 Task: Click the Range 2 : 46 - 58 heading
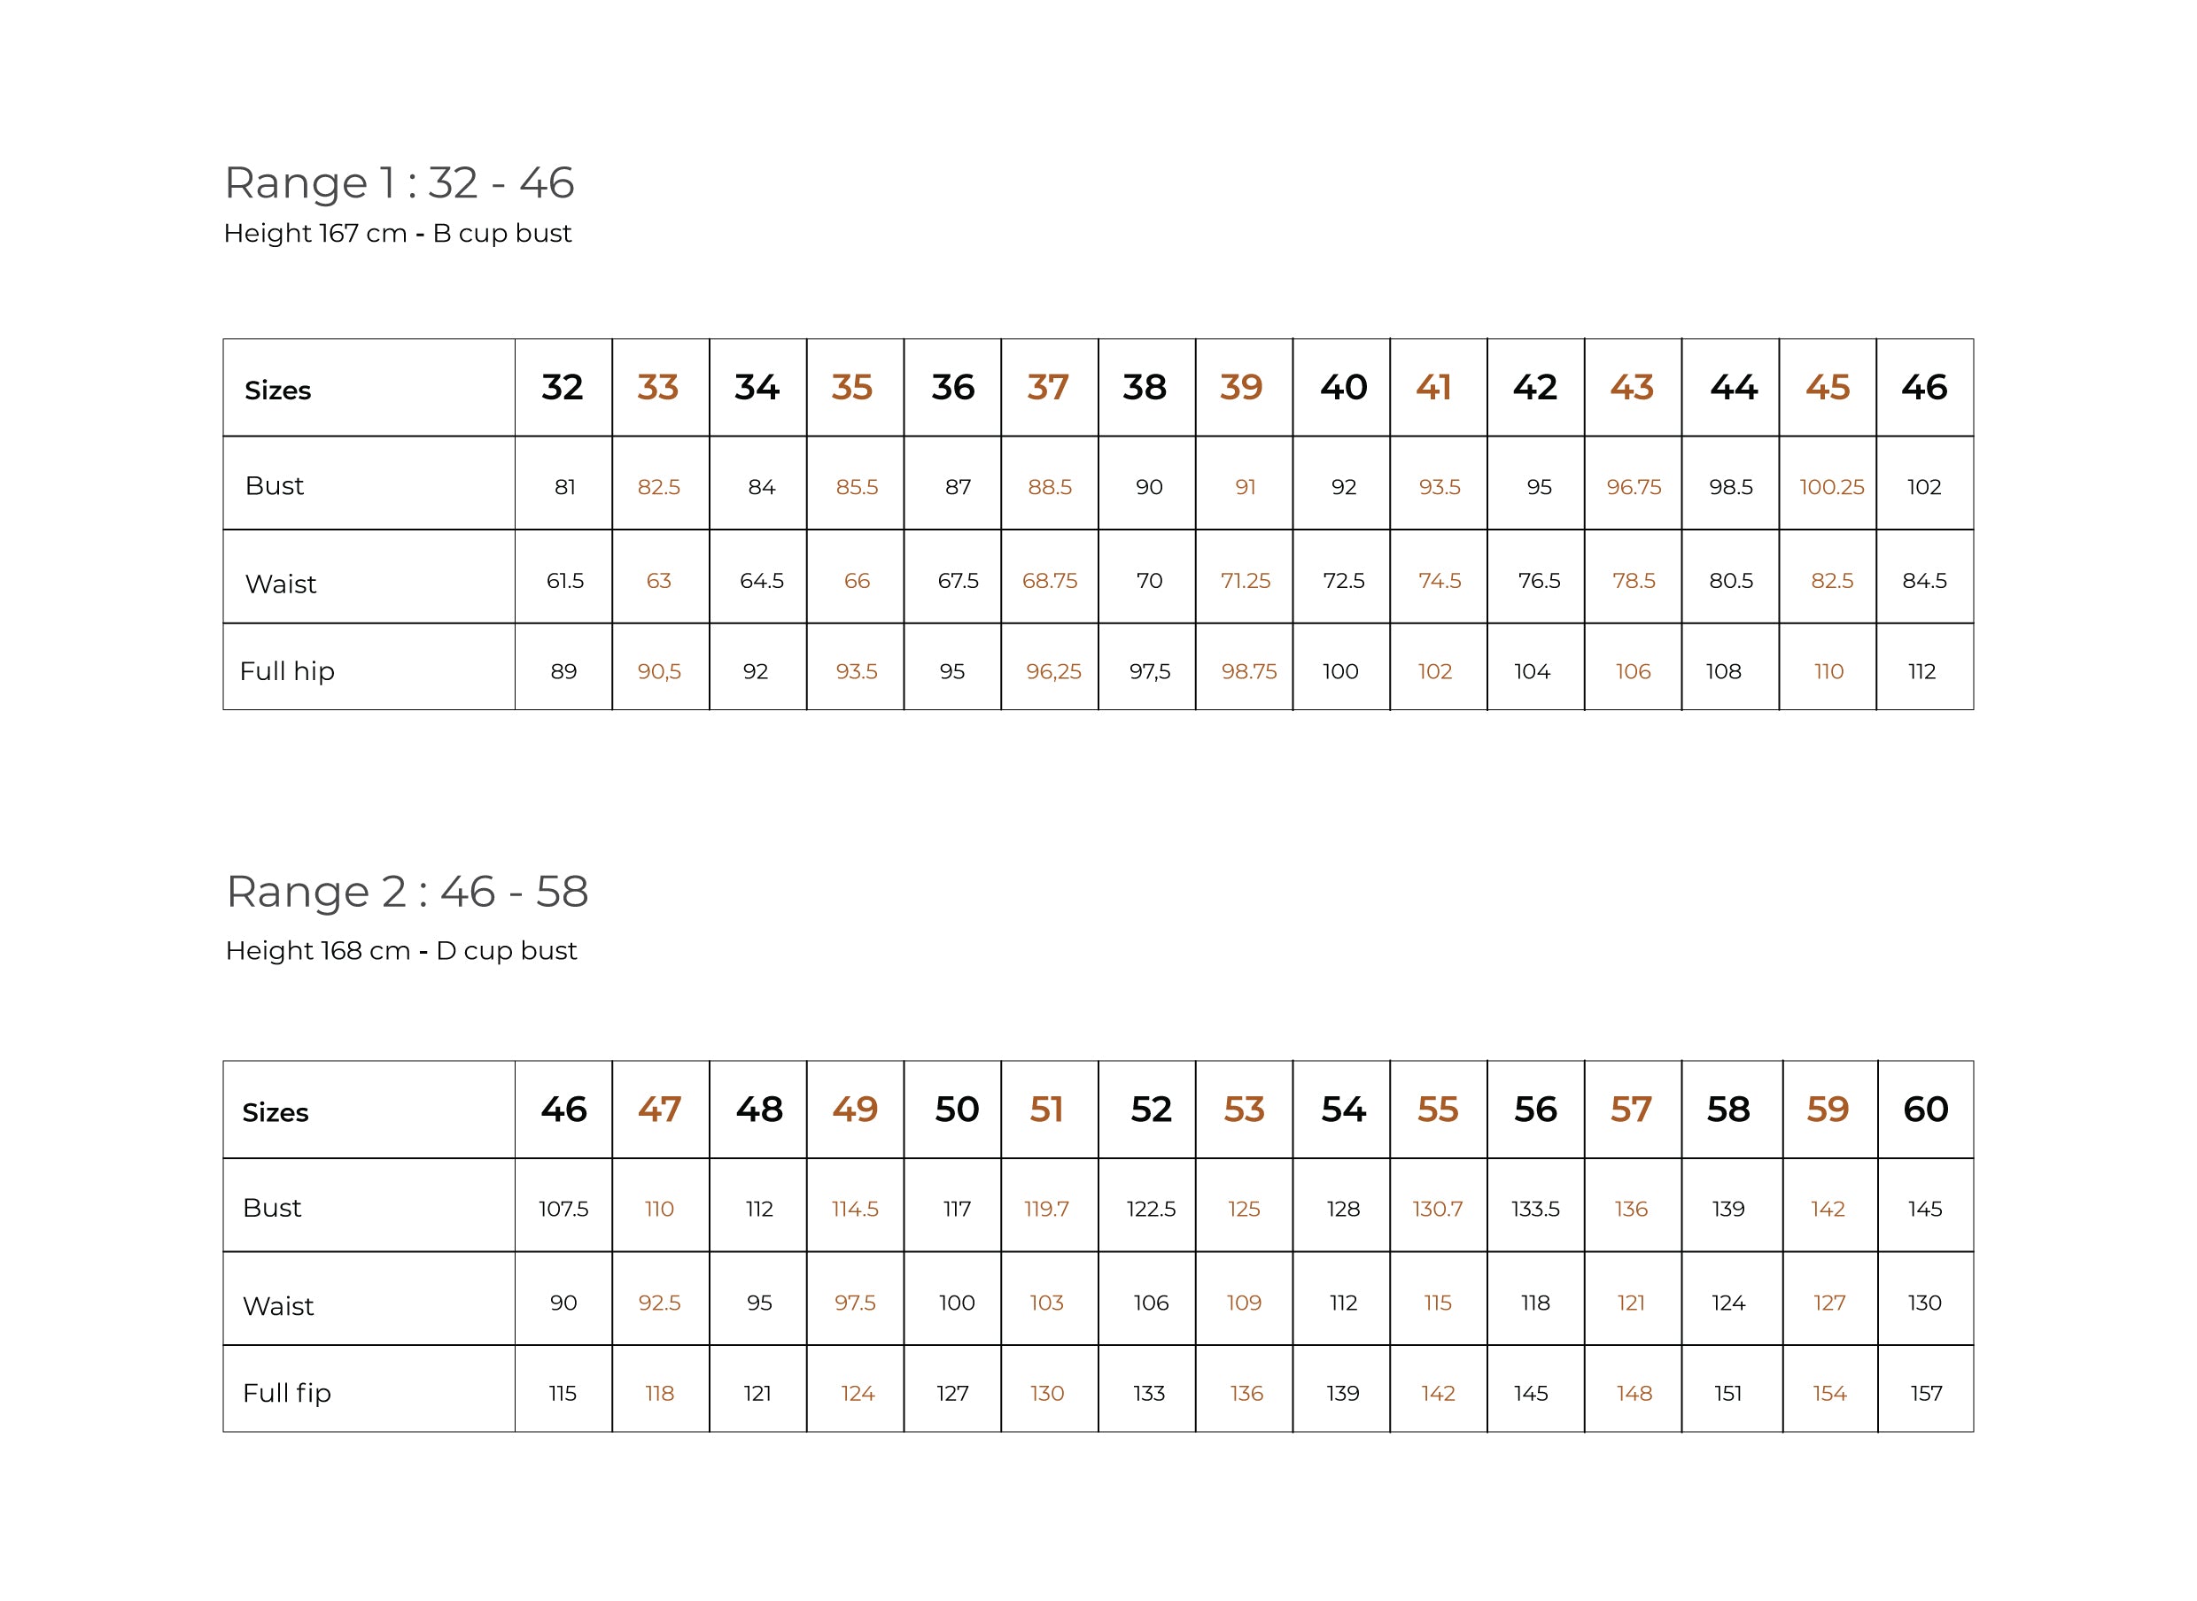(407, 892)
